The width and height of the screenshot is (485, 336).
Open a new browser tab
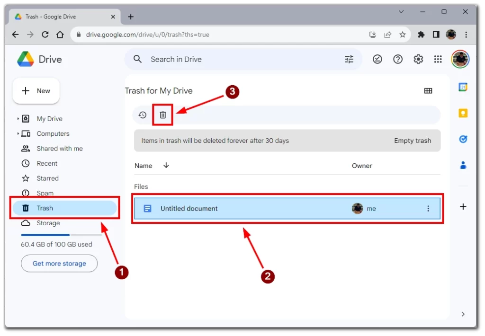(131, 17)
